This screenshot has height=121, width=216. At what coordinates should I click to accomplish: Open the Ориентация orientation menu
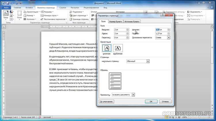(32, 12)
